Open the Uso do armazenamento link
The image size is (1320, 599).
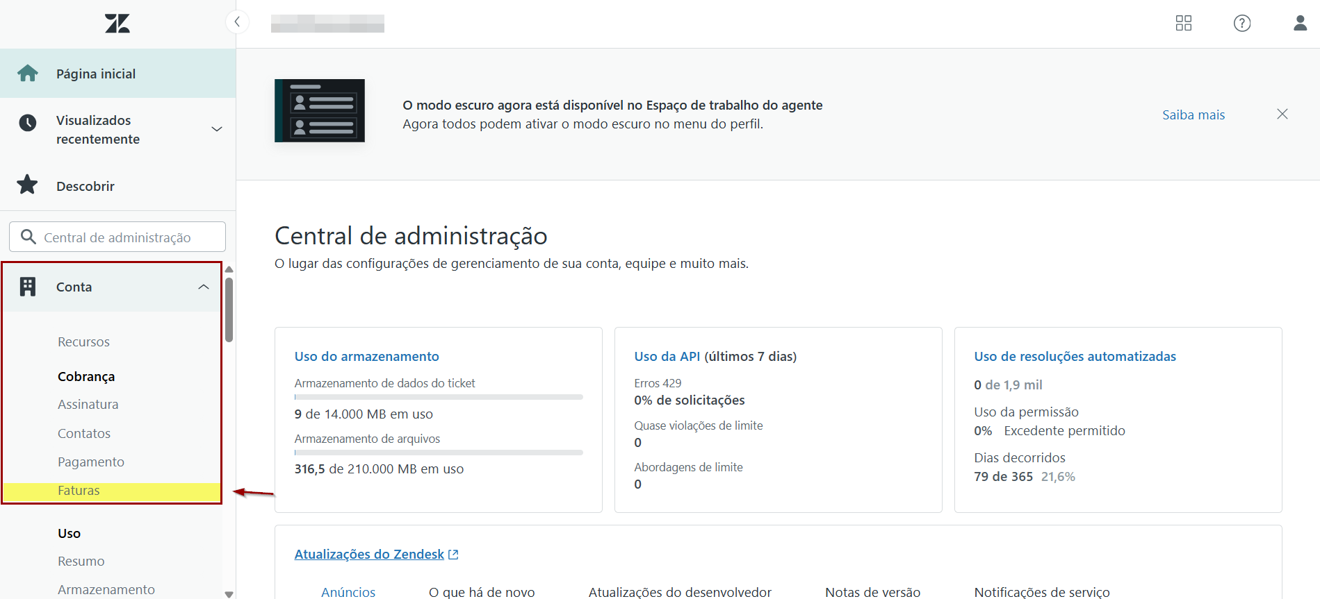click(366, 356)
